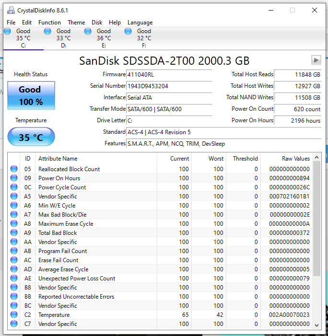Click the Interface field Serial ATA
Viewport: 328px width, 336px height.
169,98
